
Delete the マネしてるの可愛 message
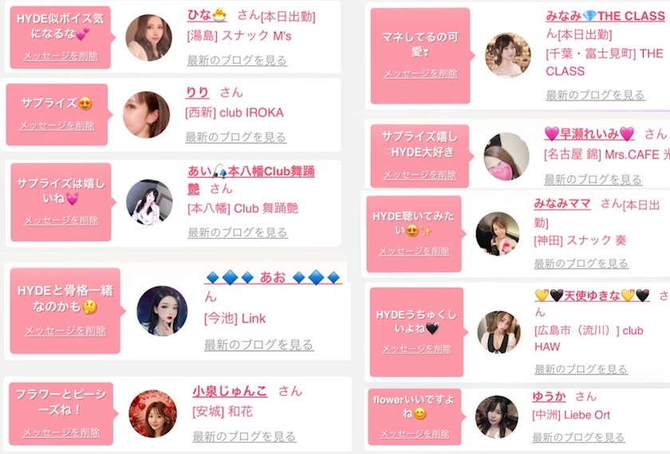420,73
